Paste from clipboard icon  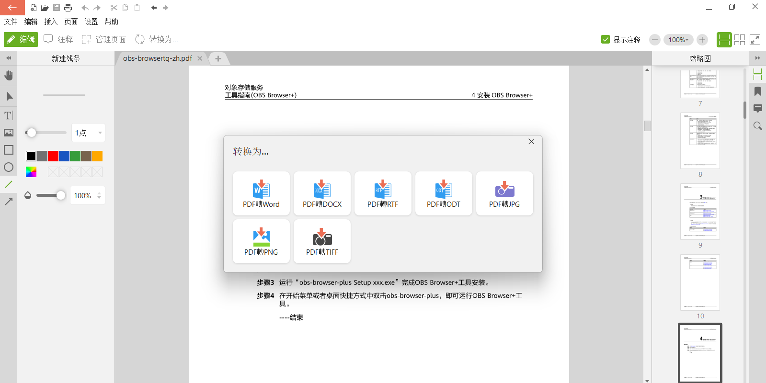137,8
